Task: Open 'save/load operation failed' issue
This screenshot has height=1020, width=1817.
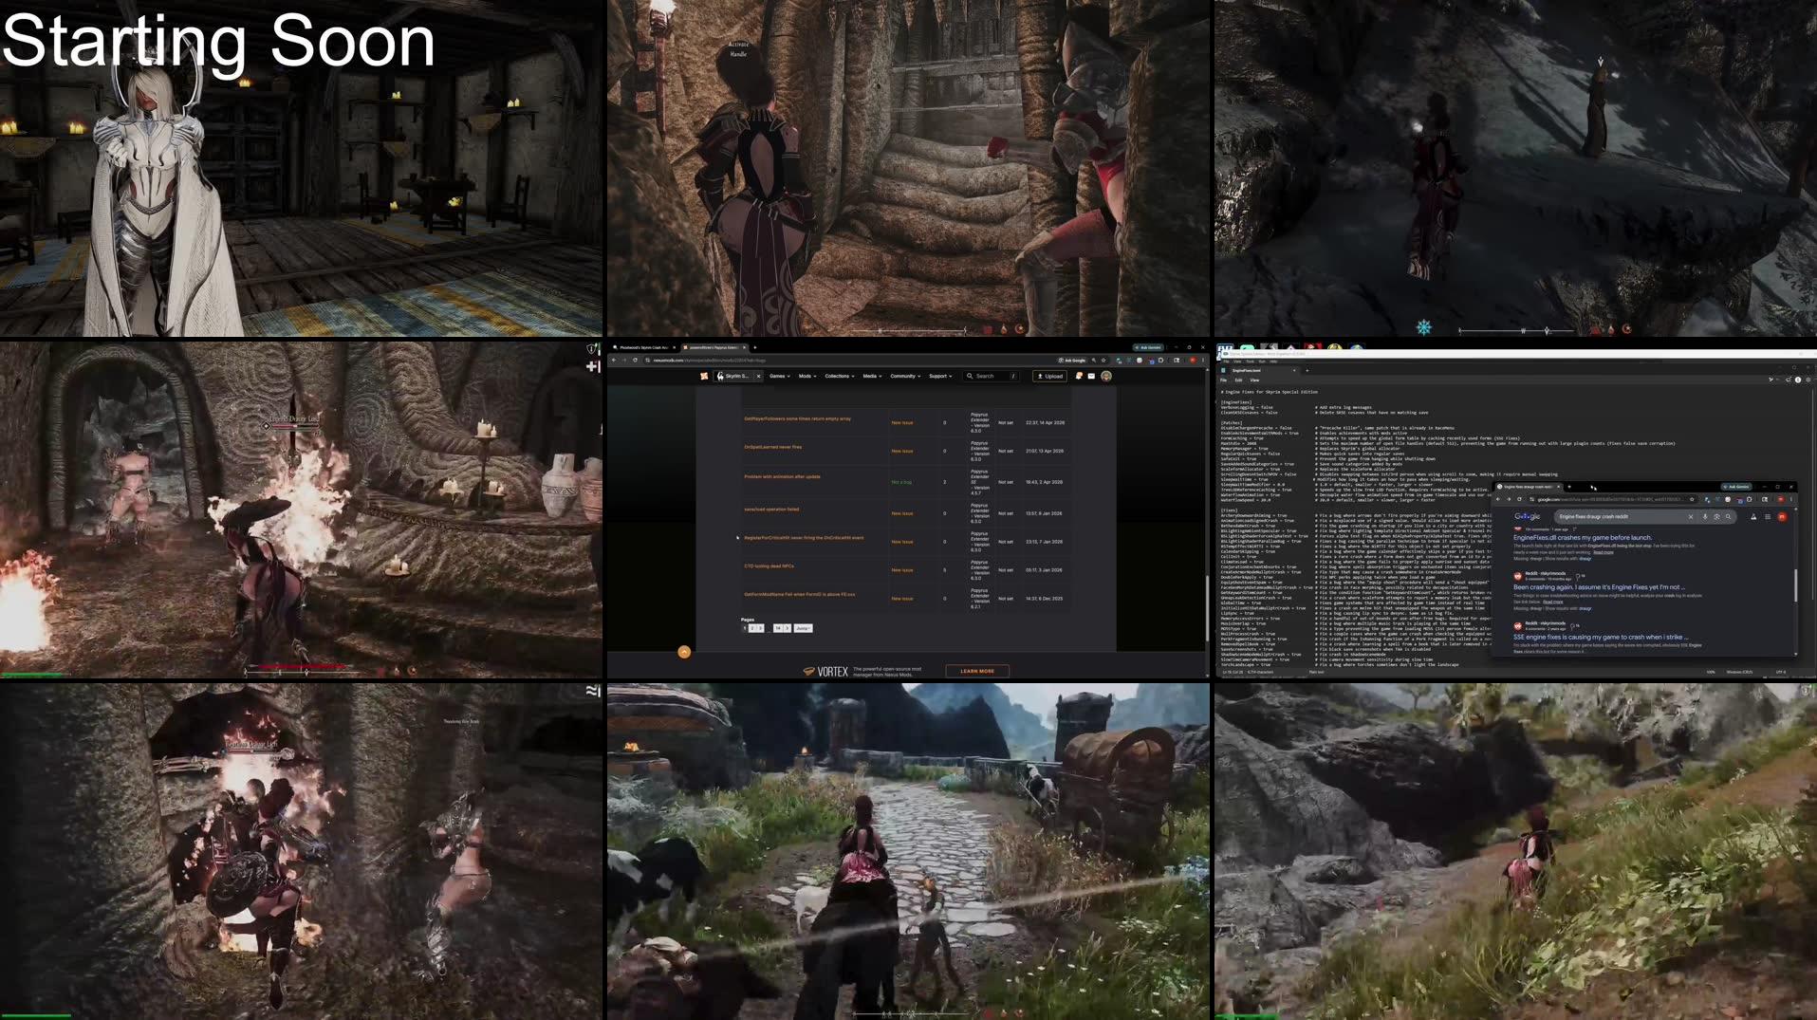Action: 771,509
